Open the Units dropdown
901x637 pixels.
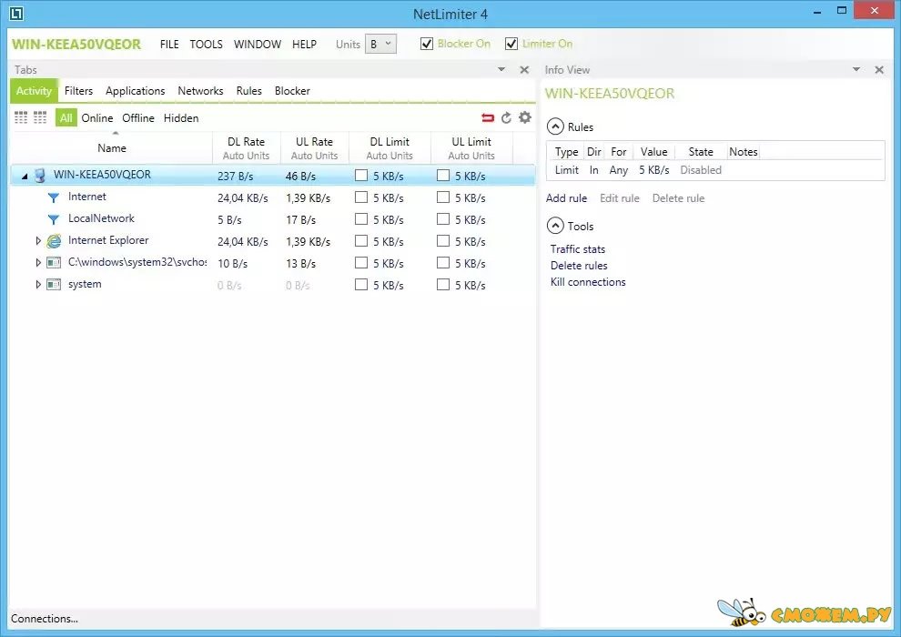pyautogui.click(x=380, y=44)
